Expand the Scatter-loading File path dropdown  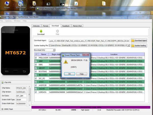click(129, 45)
